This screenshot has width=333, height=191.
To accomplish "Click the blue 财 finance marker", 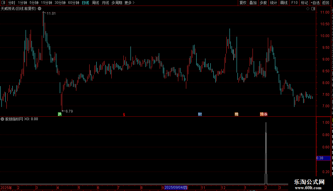I will point(200,114).
